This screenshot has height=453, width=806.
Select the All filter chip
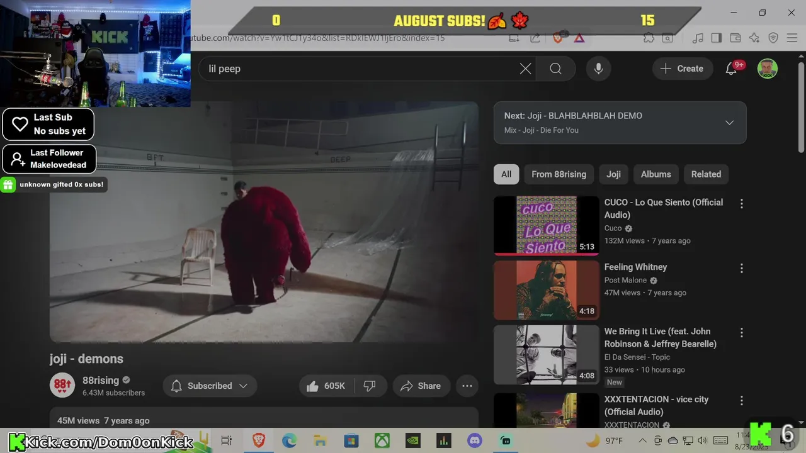click(506, 174)
